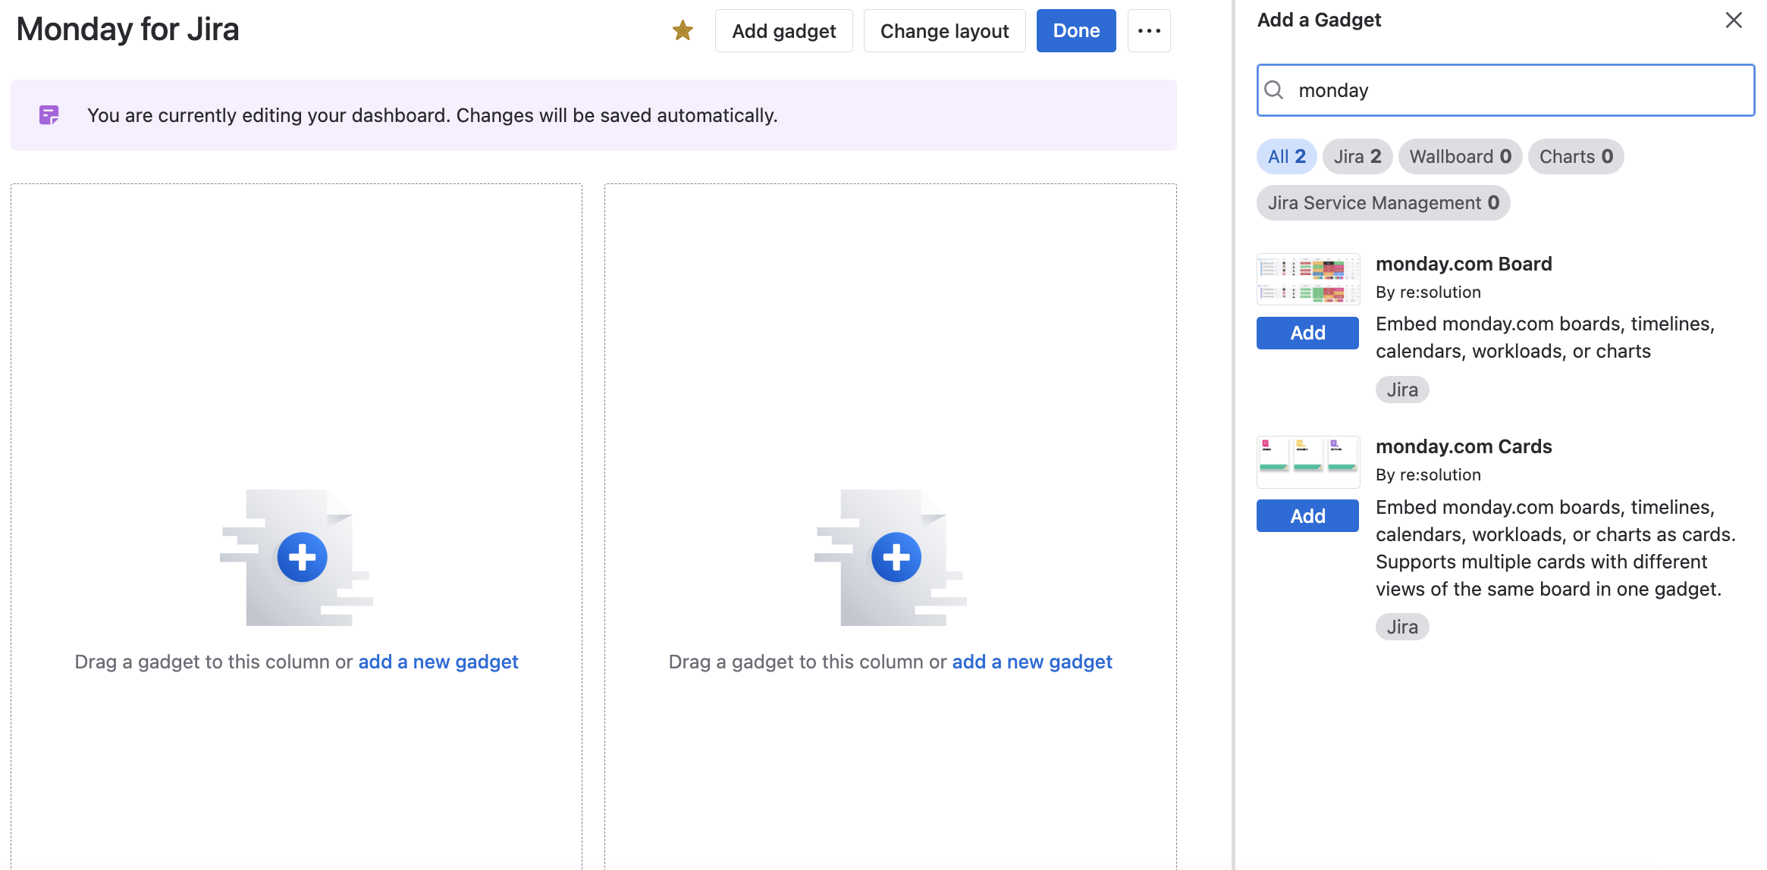Select the All 2 filter chip
The height and width of the screenshot is (870, 1767).
(x=1286, y=157)
